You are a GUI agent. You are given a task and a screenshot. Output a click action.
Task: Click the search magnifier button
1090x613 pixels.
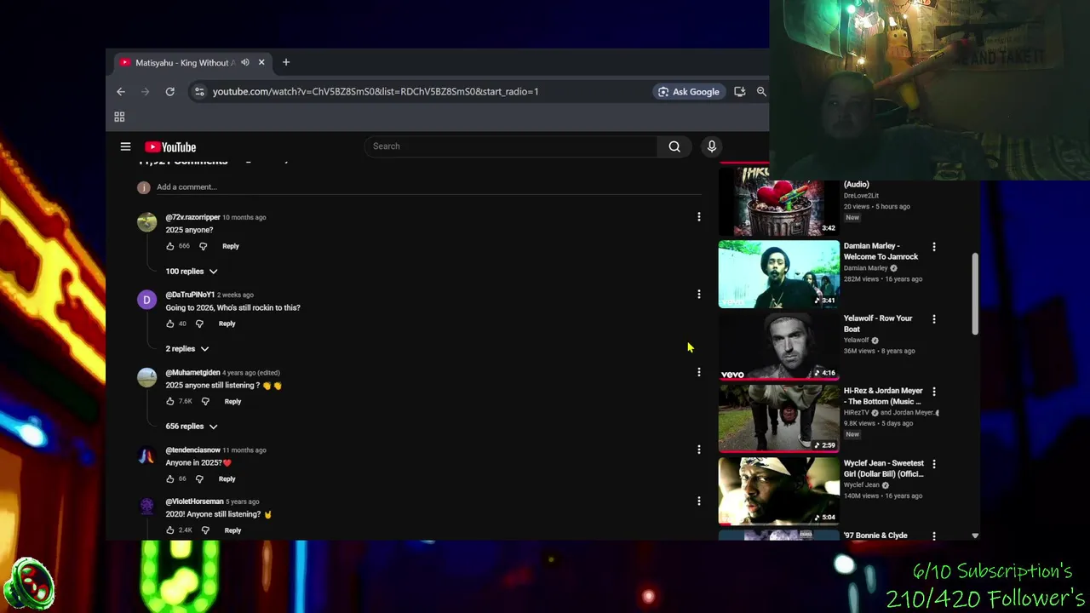[x=674, y=146]
